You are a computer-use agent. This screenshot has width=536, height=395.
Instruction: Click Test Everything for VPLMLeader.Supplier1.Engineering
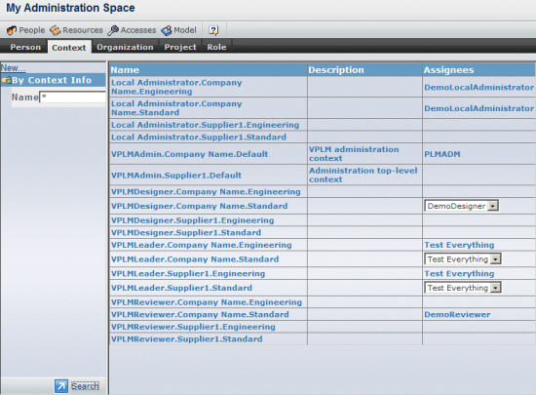coord(459,274)
